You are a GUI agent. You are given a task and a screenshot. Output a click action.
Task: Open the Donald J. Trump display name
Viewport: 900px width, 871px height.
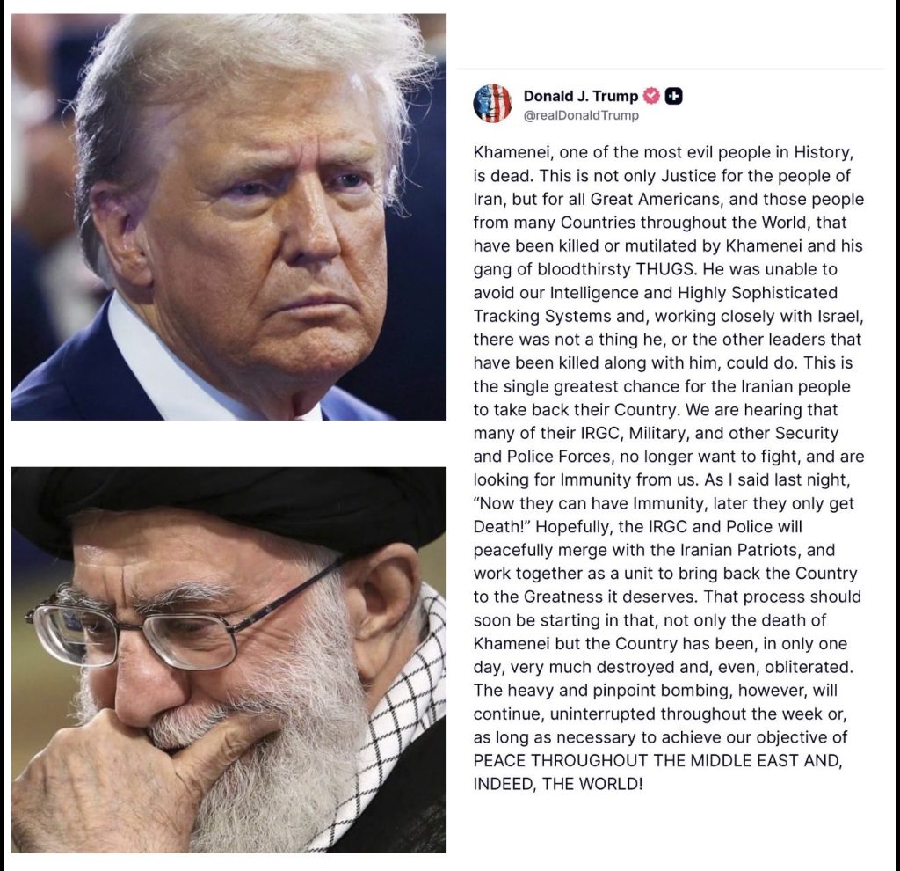coord(580,96)
